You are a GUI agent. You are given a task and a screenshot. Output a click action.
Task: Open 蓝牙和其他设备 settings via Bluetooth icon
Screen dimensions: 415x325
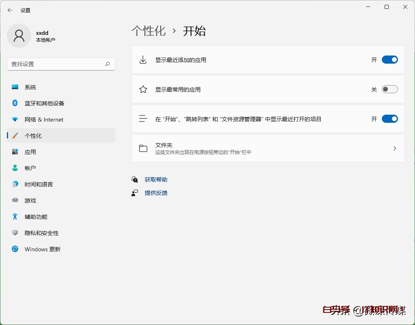pyautogui.click(x=15, y=103)
